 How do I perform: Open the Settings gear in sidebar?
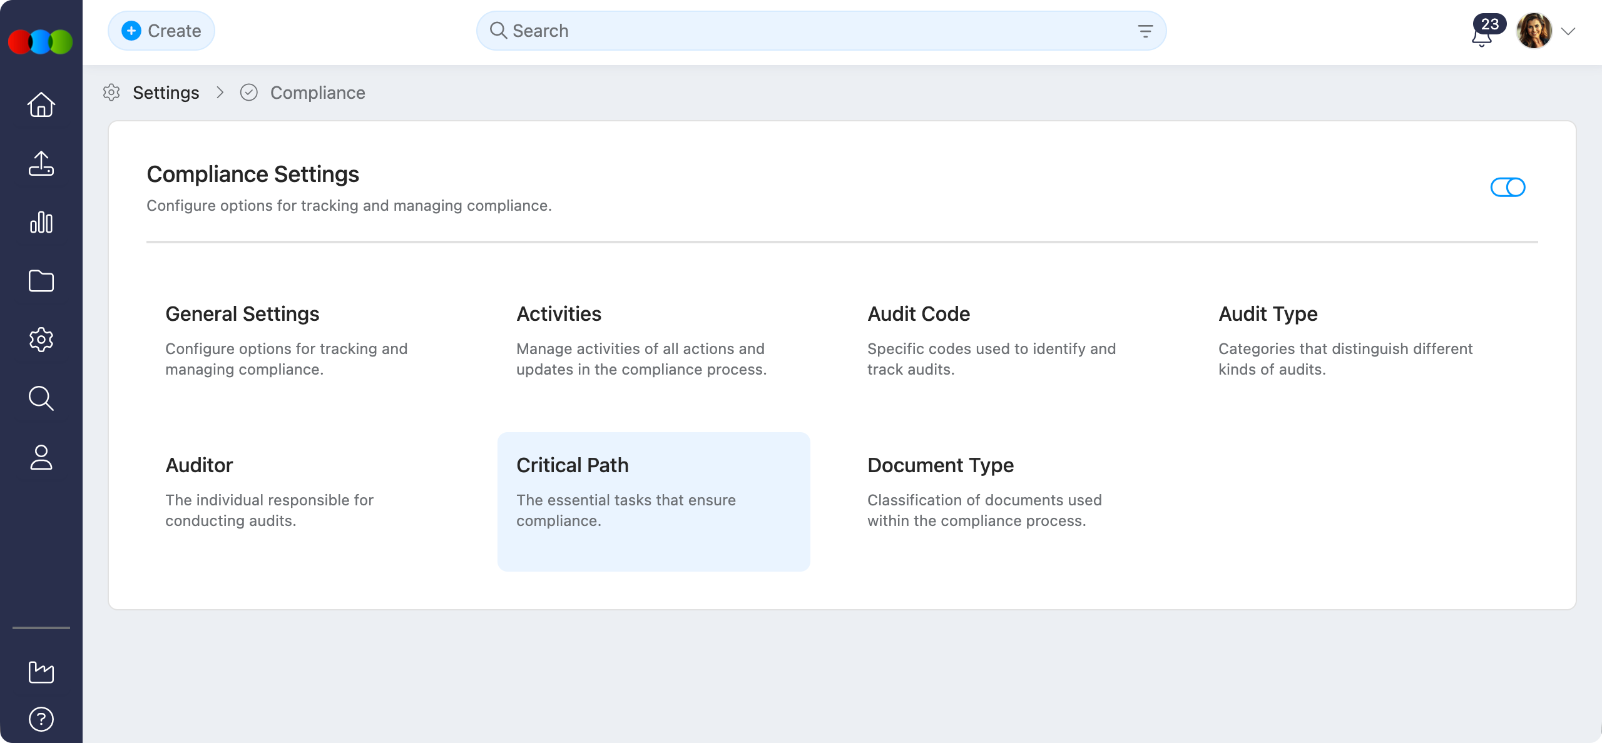click(40, 340)
